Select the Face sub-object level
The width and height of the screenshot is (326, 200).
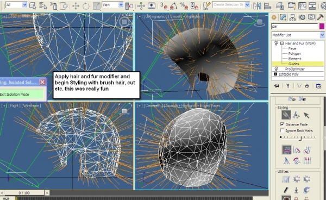292,48
